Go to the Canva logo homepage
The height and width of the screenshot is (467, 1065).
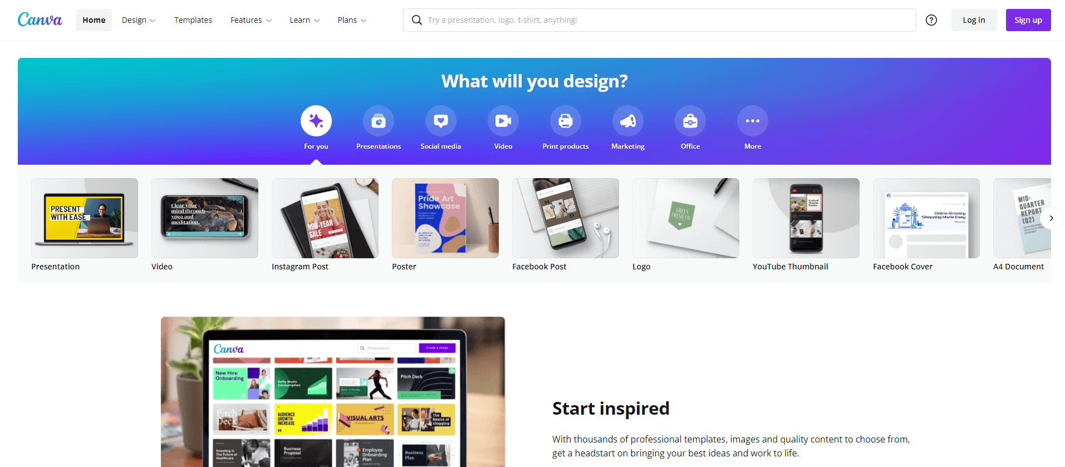coord(40,20)
